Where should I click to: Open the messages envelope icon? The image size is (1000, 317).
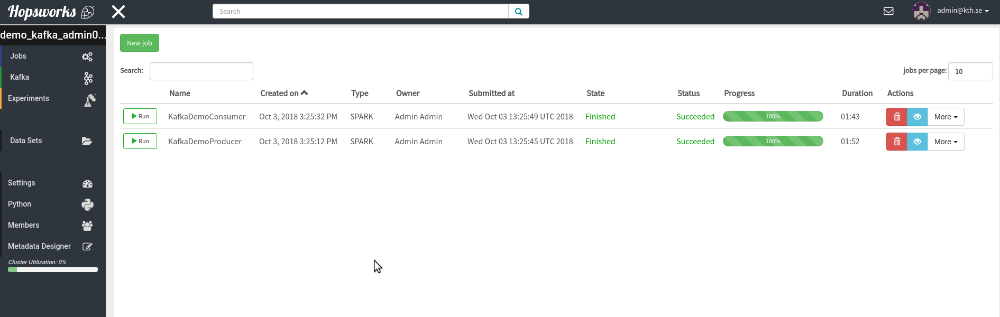coord(888,11)
